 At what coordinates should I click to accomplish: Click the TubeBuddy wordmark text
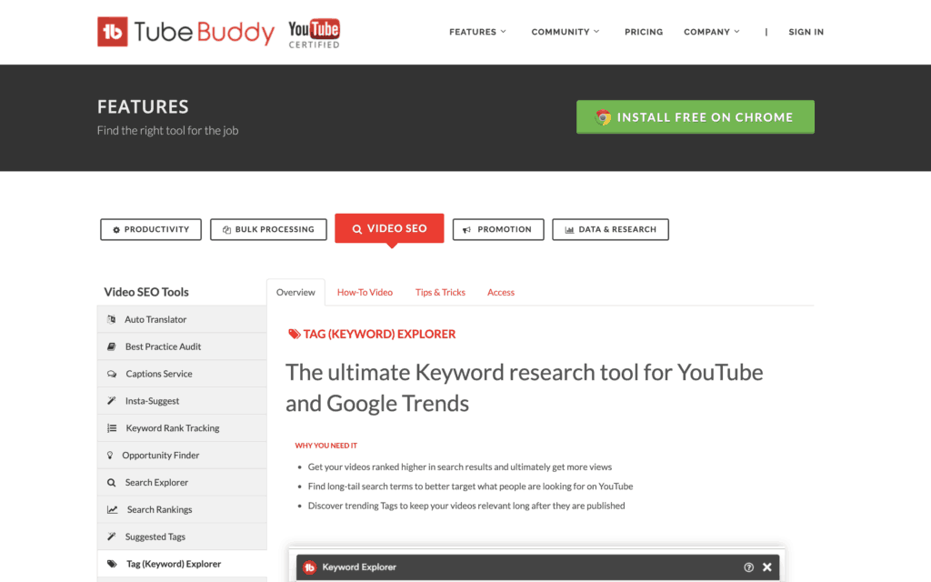[x=205, y=33]
